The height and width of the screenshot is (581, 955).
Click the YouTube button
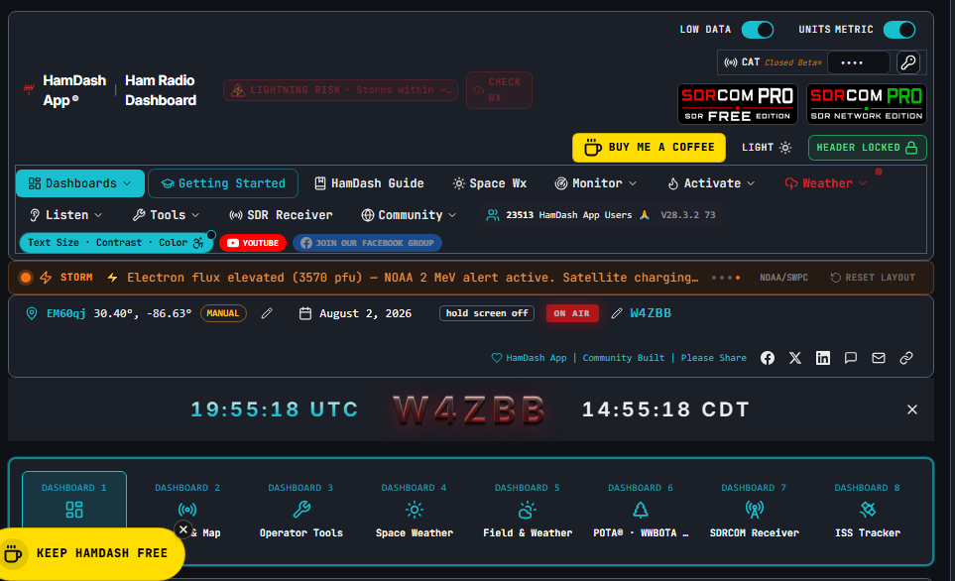point(253,243)
